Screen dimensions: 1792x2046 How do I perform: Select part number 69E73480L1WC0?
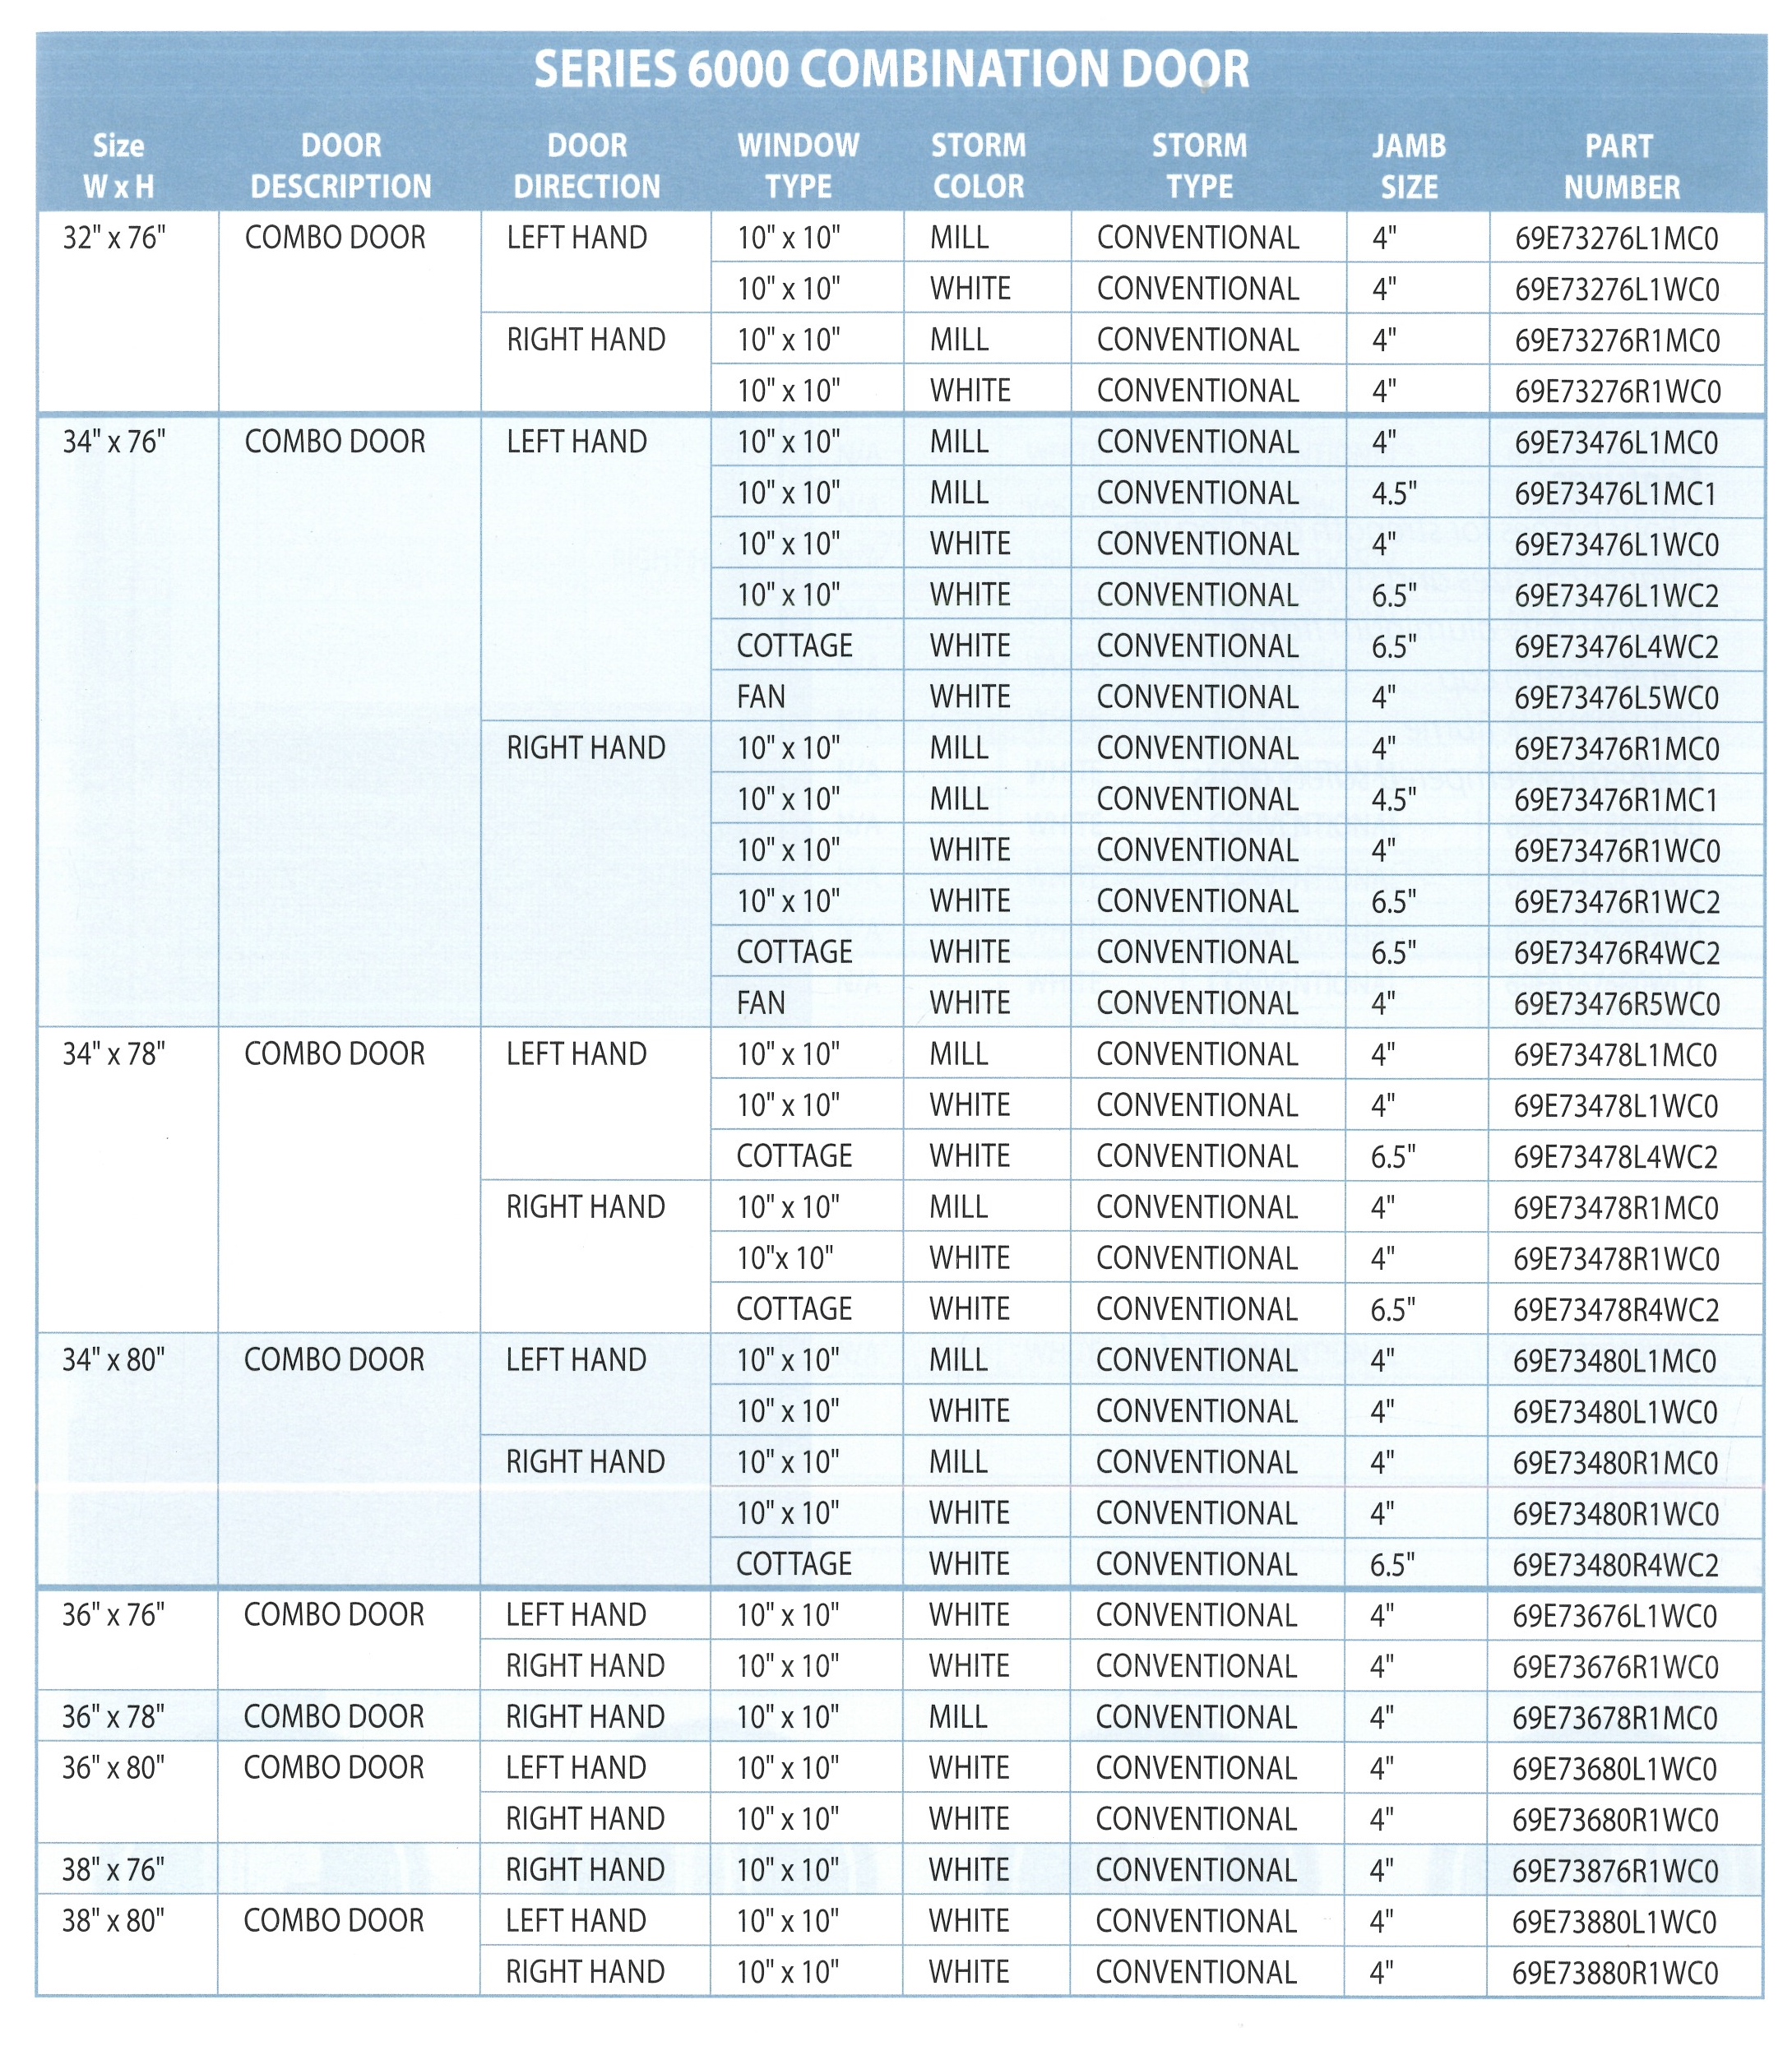(1616, 1412)
